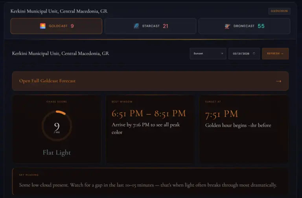The width and height of the screenshot is (302, 198).
Task: Click the Chase Score label
Action: click(57, 102)
